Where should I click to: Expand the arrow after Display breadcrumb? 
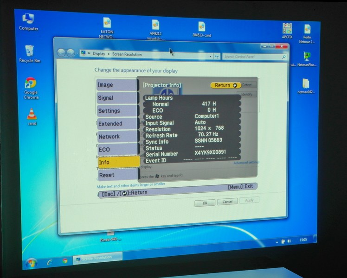pyautogui.click(x=109, y=54)
